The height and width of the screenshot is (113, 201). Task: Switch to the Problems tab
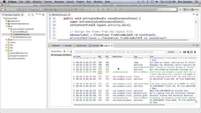55,46
